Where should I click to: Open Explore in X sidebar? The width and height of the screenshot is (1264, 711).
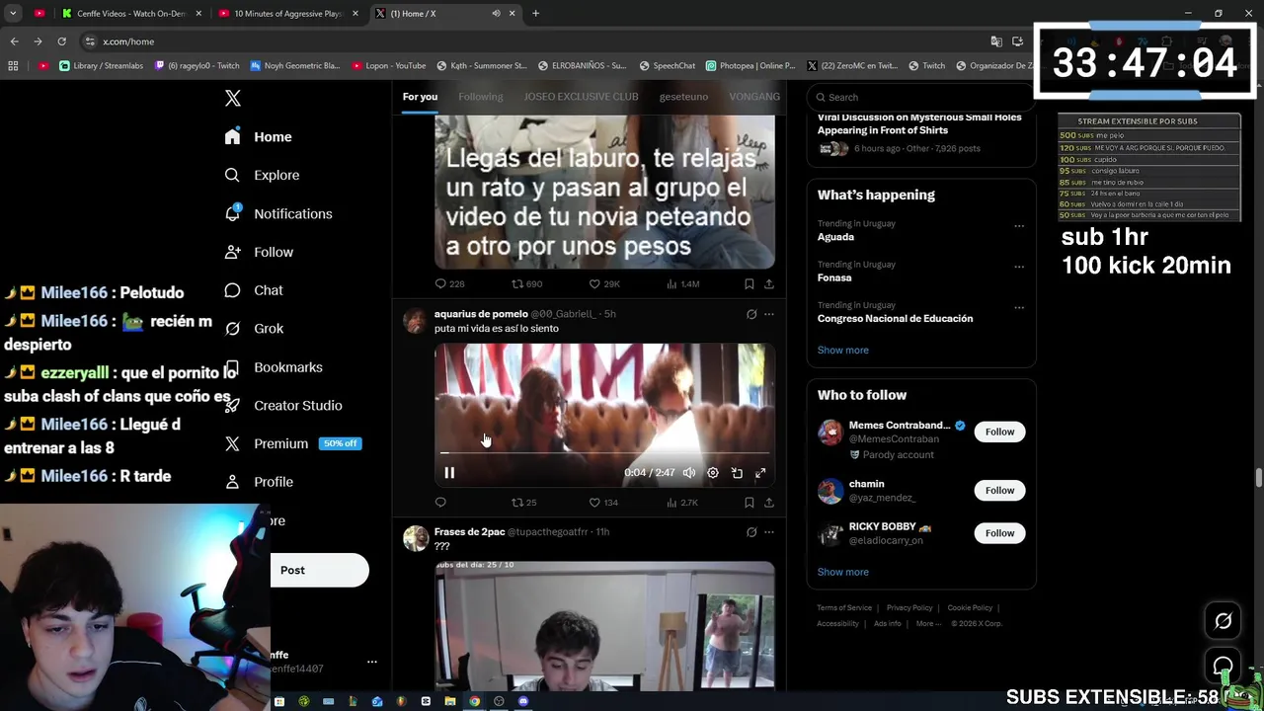tap(262, 175)
